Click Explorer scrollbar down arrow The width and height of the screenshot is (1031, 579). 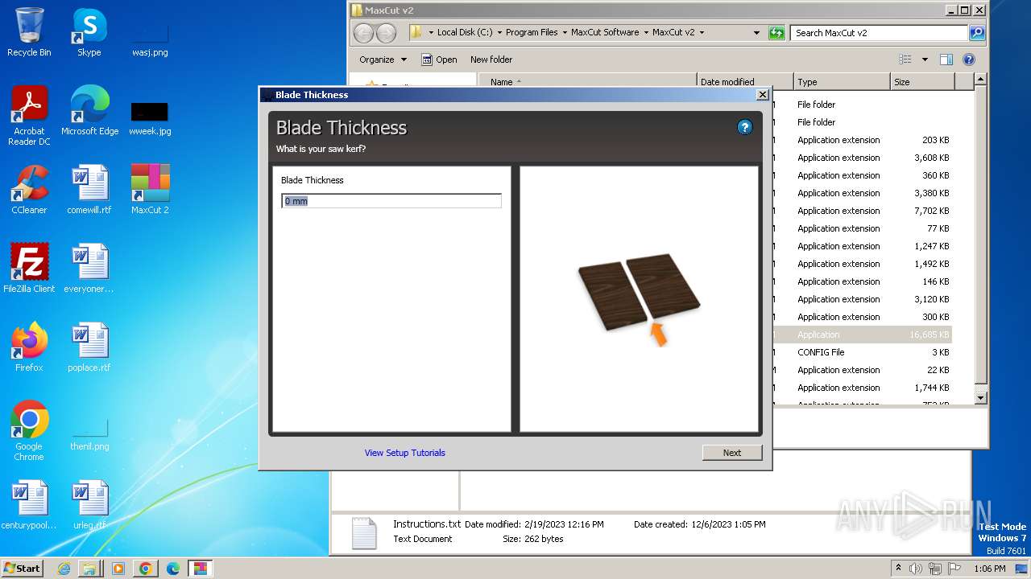[980, 397]
